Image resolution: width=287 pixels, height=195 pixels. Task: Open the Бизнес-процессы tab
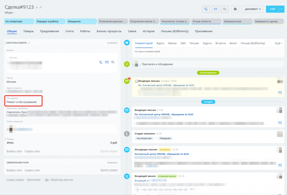pos(109,31)
